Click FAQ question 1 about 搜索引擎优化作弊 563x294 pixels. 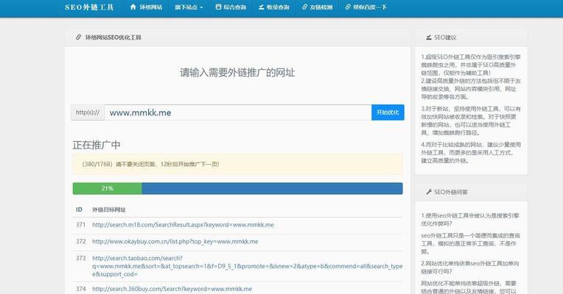(x=470, y=220)
